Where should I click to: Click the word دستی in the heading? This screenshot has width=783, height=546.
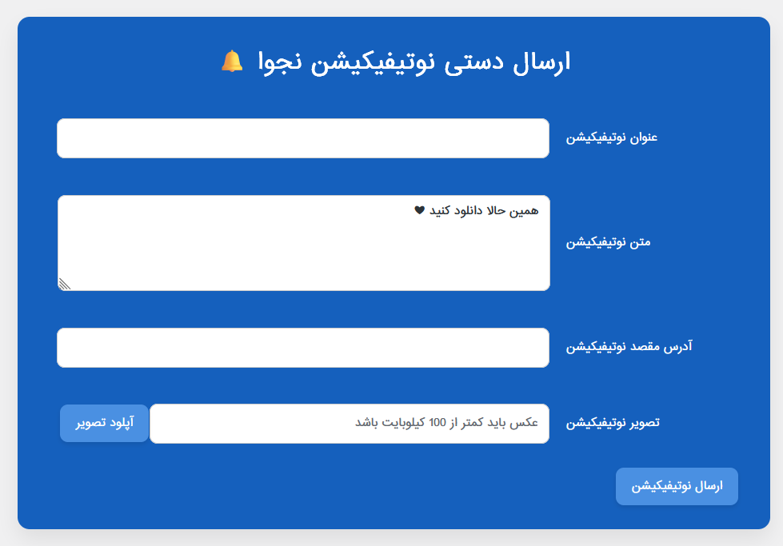click(474, 63)
